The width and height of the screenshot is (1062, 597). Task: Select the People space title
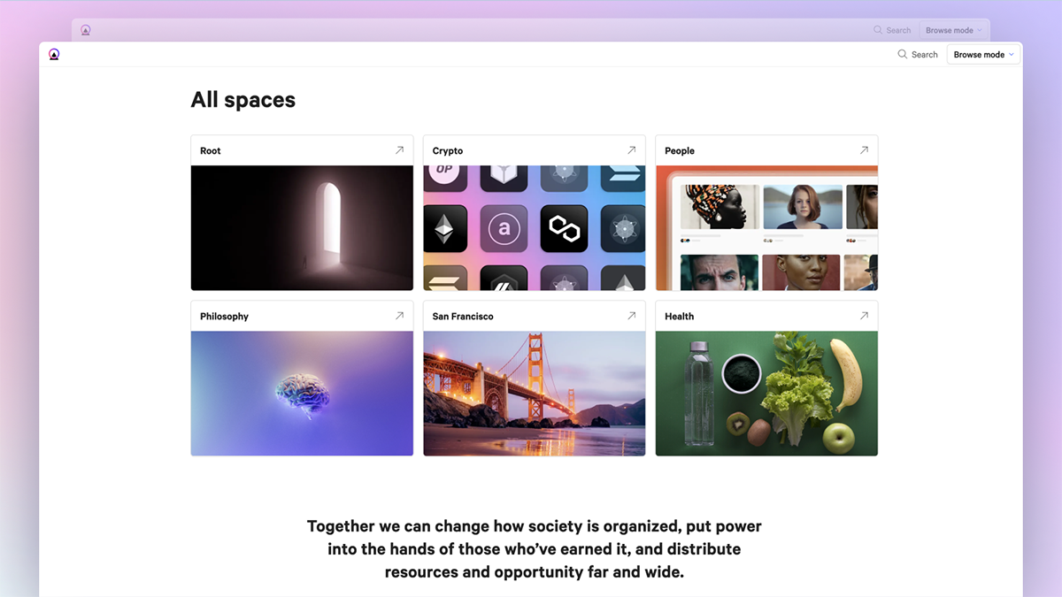pyautogui.click(x=680, y=151)
